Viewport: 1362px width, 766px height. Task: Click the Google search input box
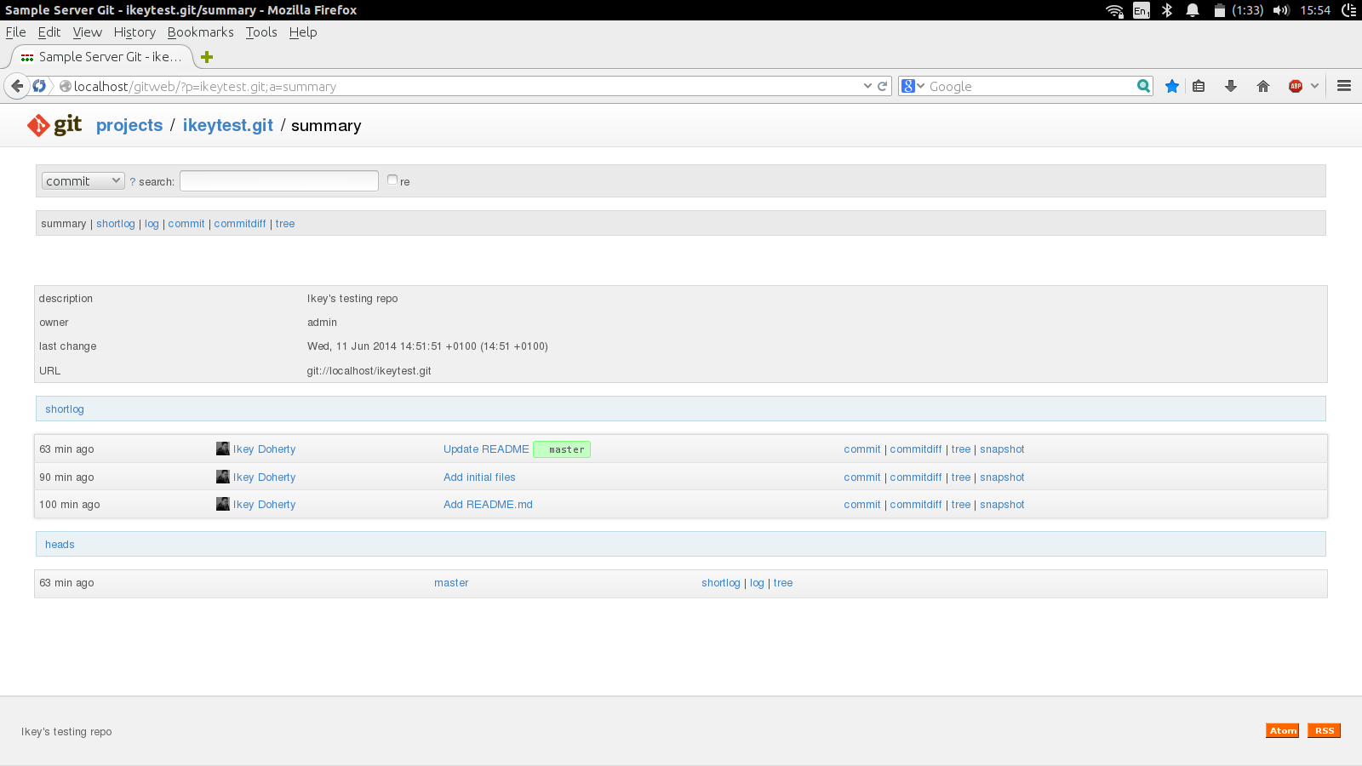coord(1031,86)
